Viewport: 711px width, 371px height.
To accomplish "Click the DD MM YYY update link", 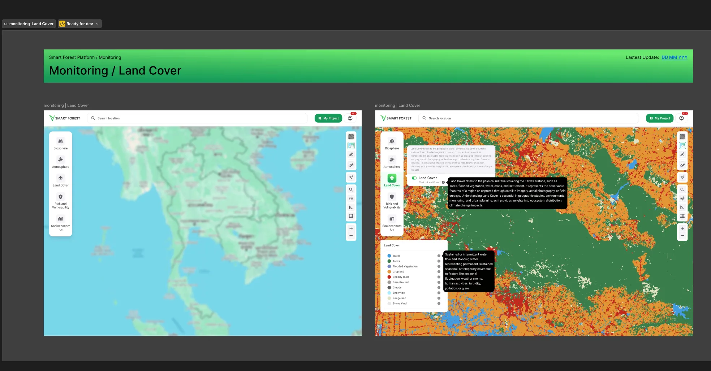I will tap(674, 57).
